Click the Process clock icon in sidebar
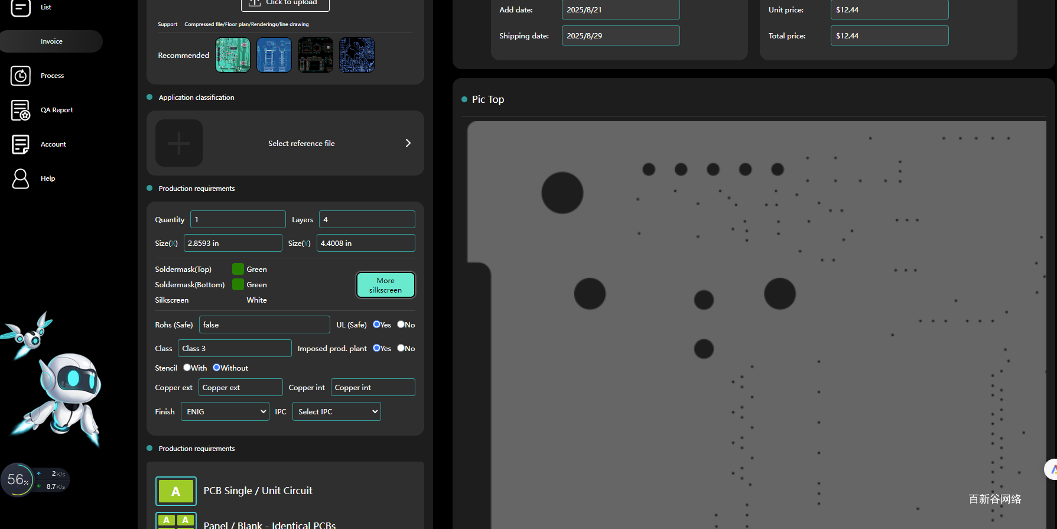Image resolution: width=1057 pixels, height=529 pixels. [21, 76]
